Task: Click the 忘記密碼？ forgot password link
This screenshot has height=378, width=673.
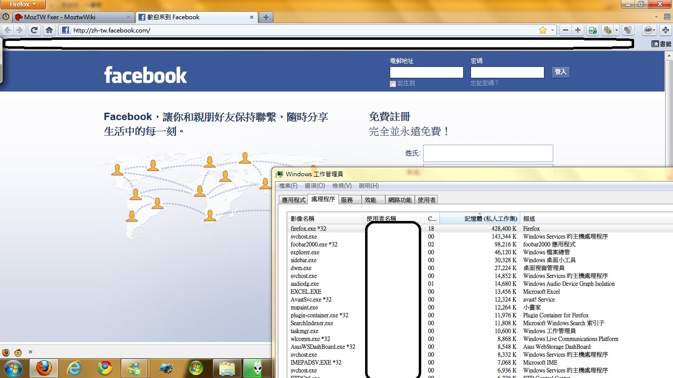Action: [x=484, y=83]
